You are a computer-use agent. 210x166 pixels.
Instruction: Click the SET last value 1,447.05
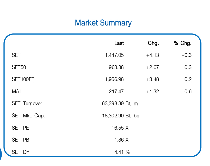click(x=114, y=55)
